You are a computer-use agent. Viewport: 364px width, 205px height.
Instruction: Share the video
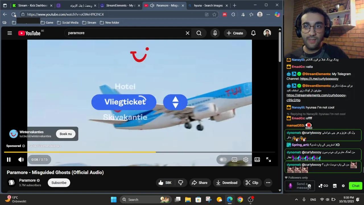(199, 183)
